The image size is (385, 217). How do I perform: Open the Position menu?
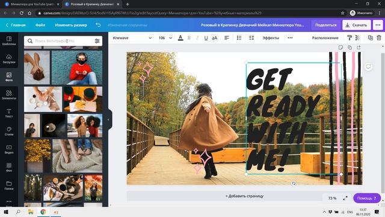(325, 38)
